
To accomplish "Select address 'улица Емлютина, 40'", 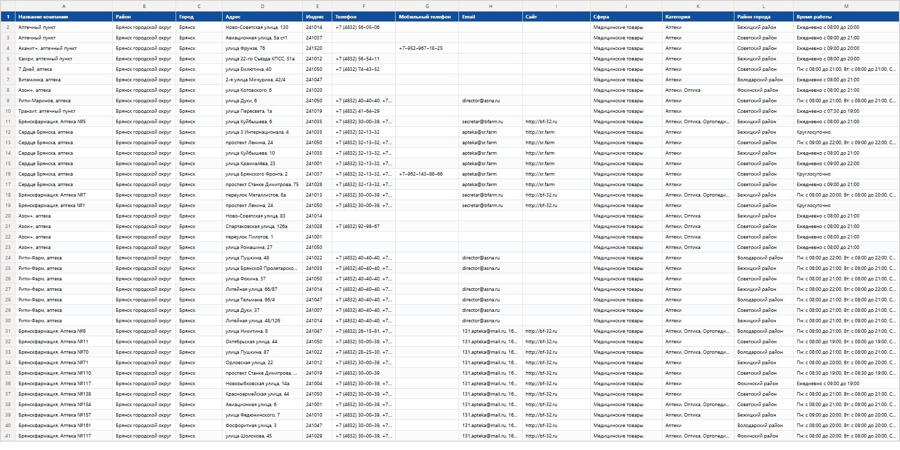I will (x=262, y=69).
